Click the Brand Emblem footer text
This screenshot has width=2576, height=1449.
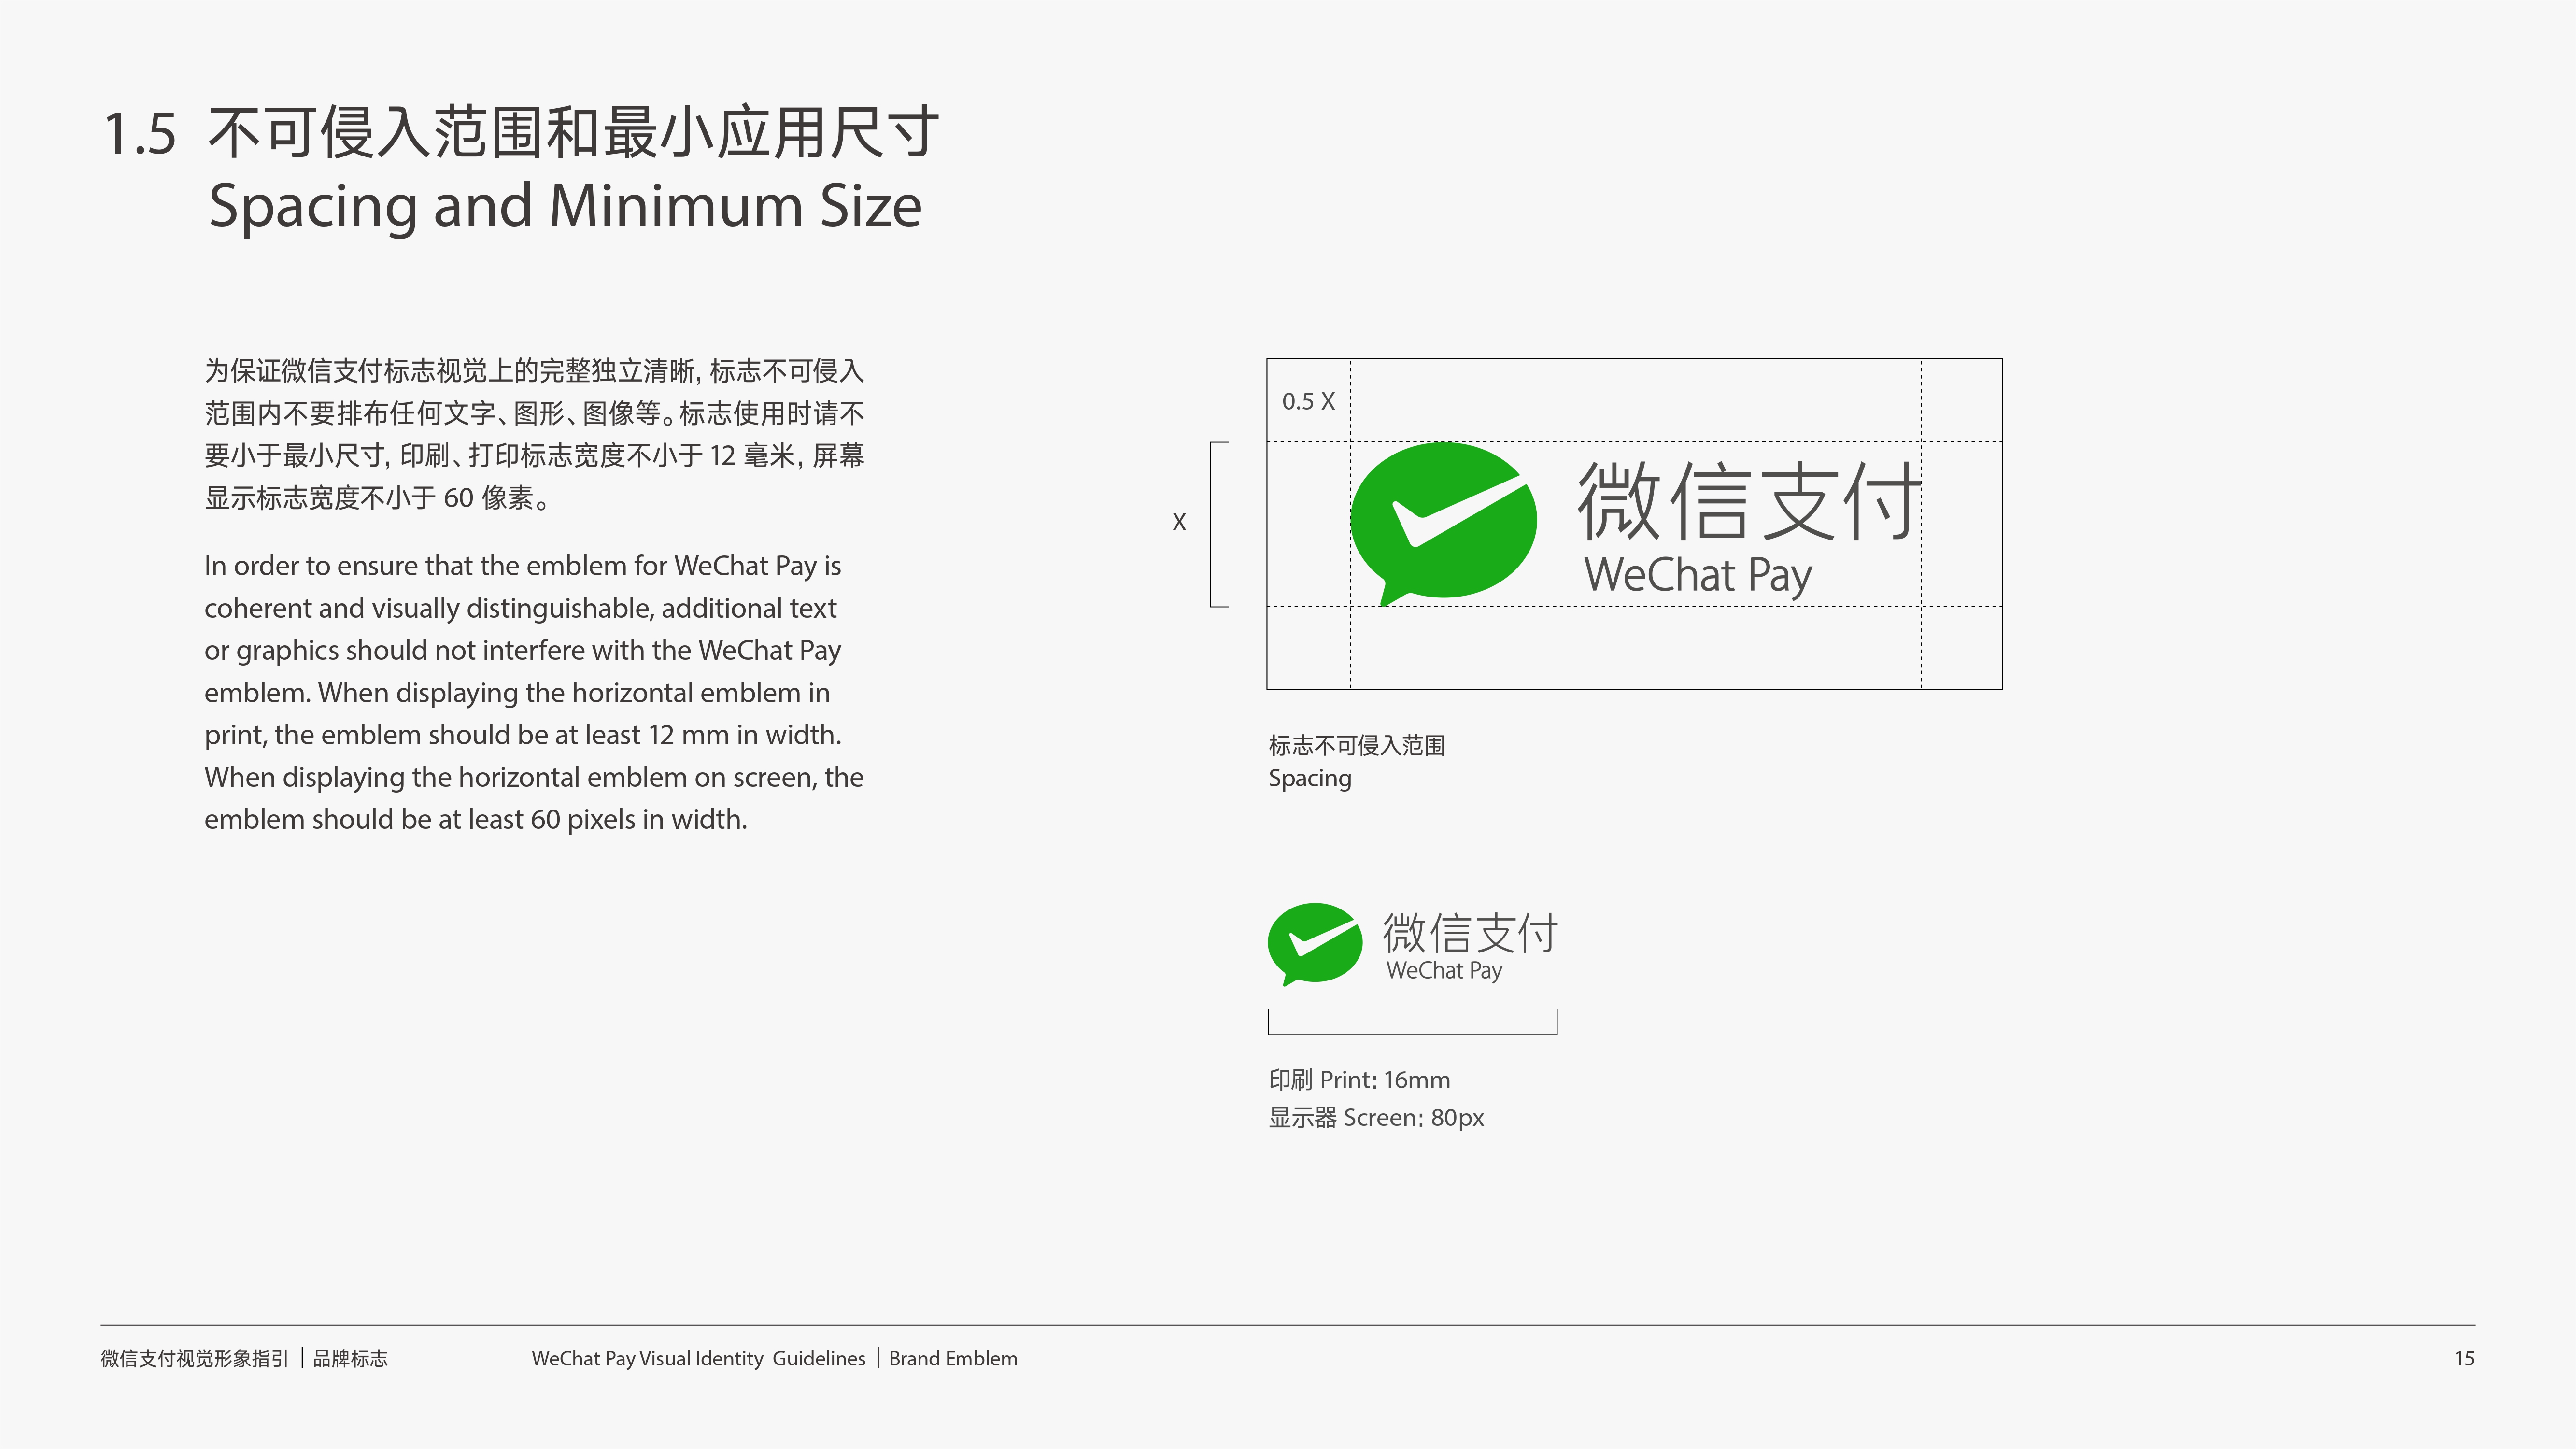953,1358
